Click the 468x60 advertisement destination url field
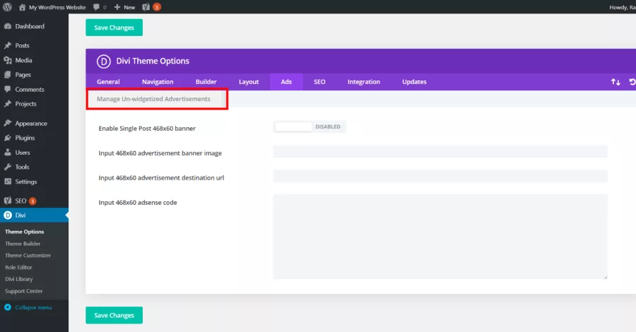 440,176
